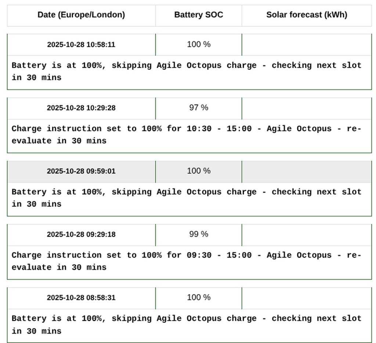Click the empty solar forecast cell for 10:29:28

(x=307, y=108)
